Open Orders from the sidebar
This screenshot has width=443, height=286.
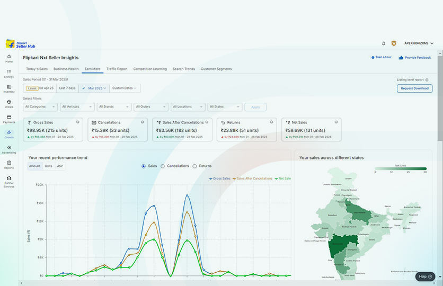(9, 103)
